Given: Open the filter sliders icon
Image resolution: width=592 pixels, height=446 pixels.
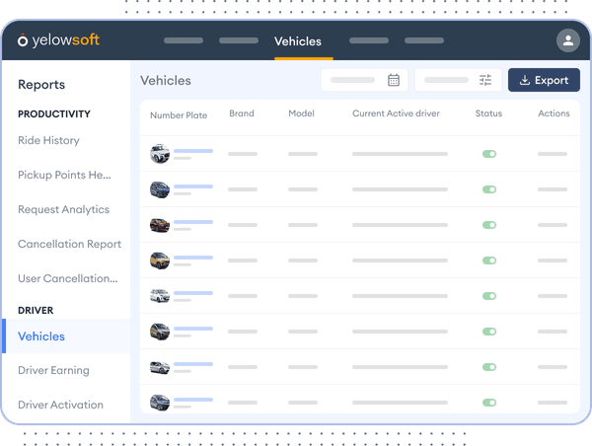Looking at the screenshot, I should (485, 80).
